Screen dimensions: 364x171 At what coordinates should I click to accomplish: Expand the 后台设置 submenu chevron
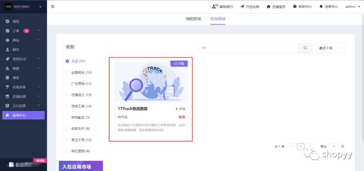coord(38,106)
